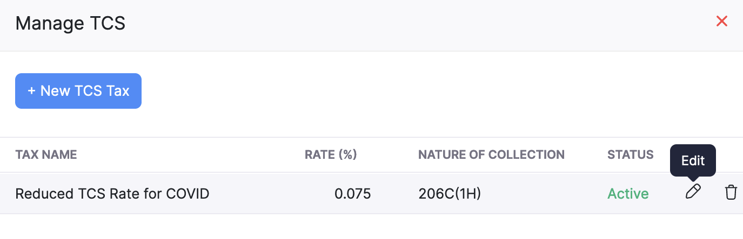The height and width of the screenshot is (239, 743).
Task: Select the 206C(1H) nature of collection cell
Action: click(450, 193)
